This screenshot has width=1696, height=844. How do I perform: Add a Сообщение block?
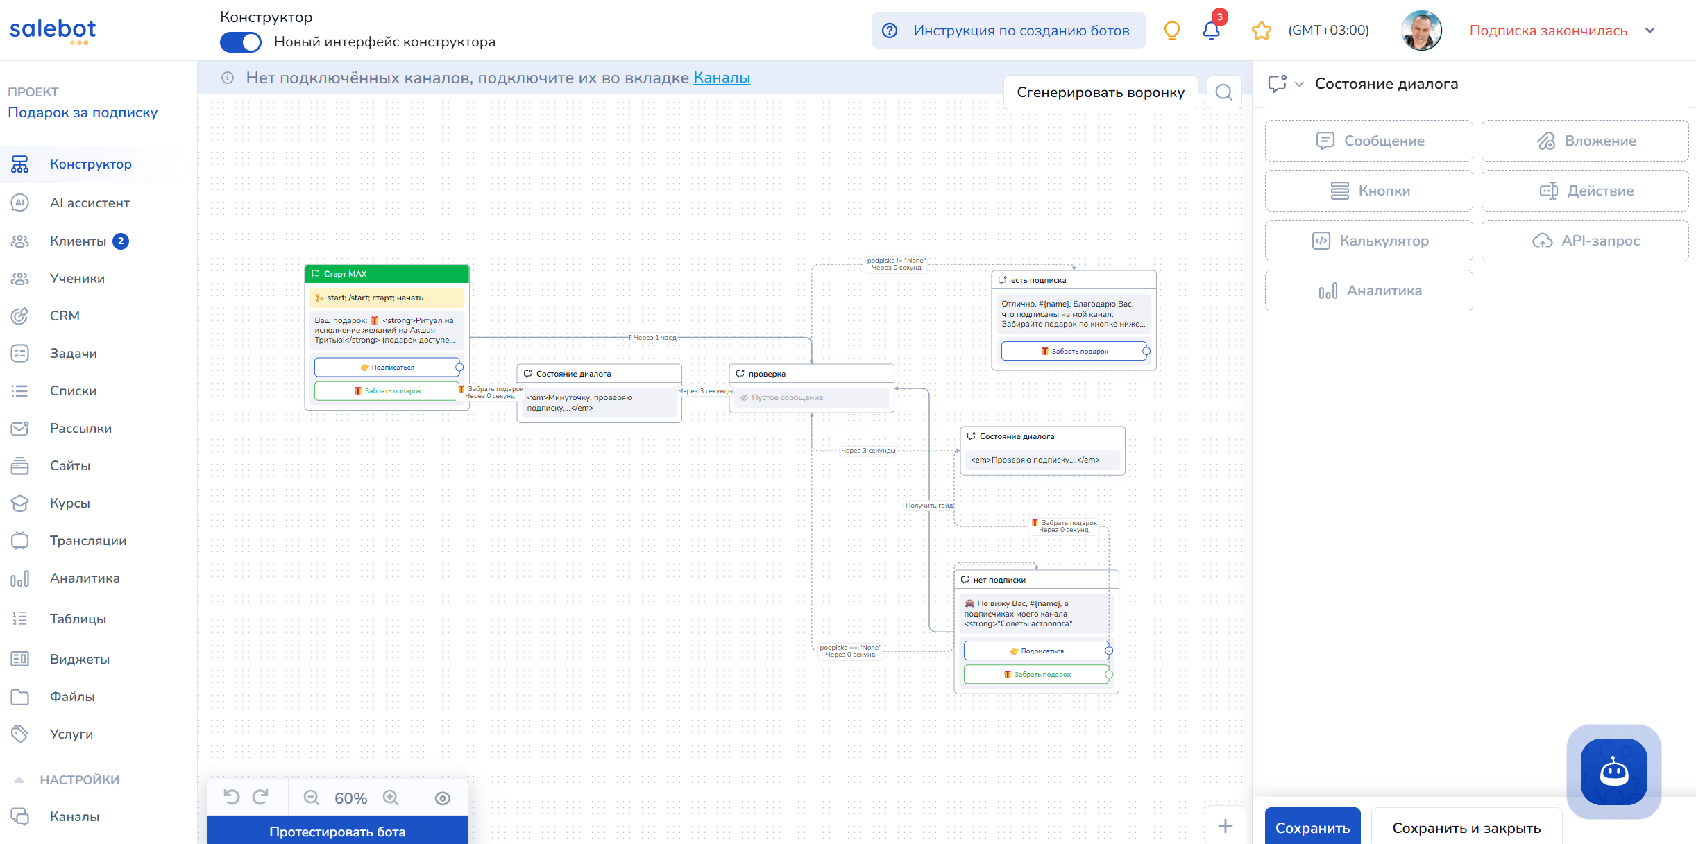tap(1368, 141)
